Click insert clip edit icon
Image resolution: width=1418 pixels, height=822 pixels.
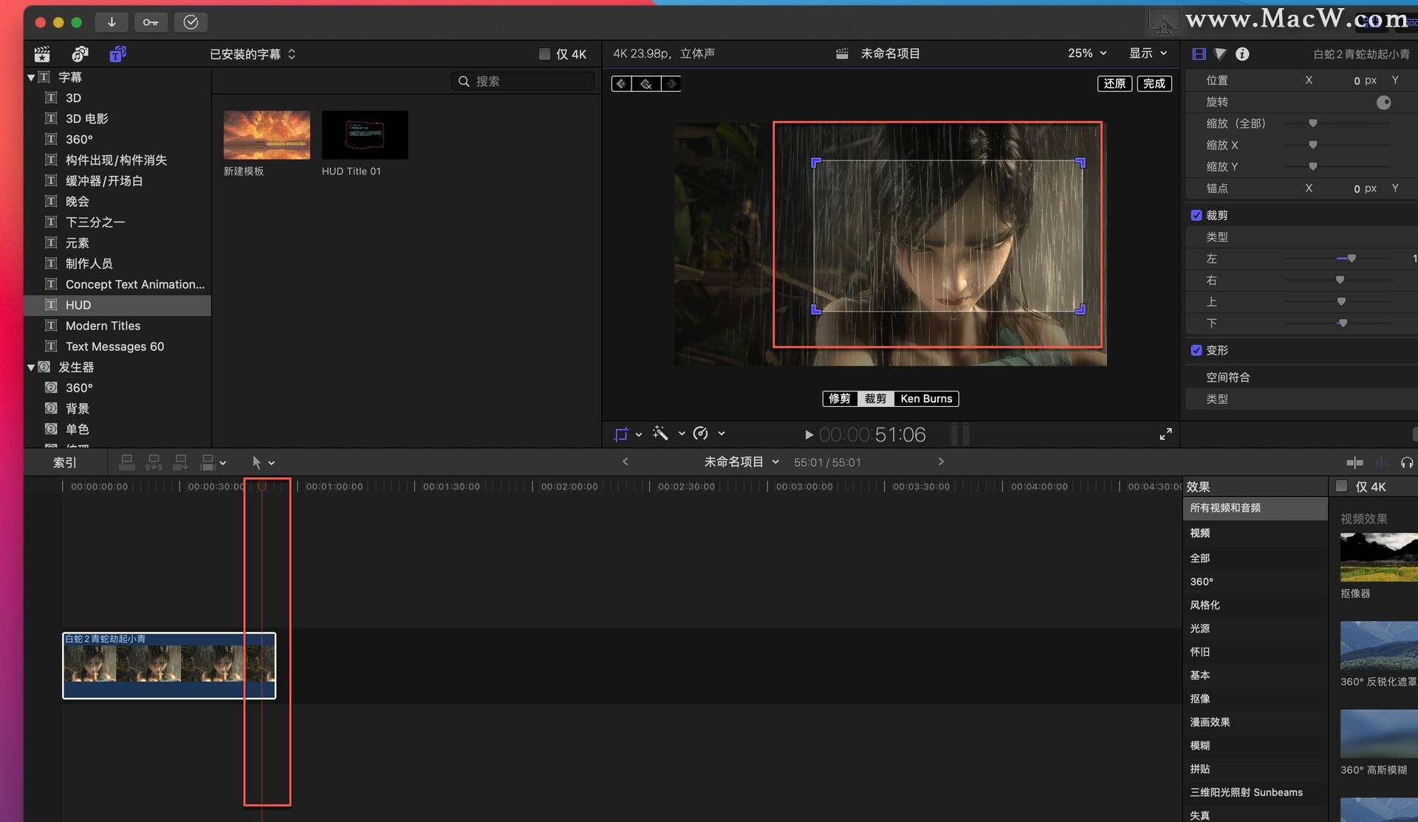154,462
